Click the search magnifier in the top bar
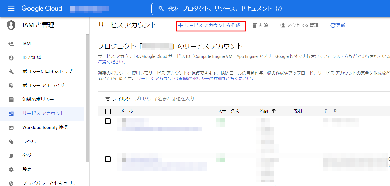This screenshot has width=390, height=186. click(x=161, y=8)
